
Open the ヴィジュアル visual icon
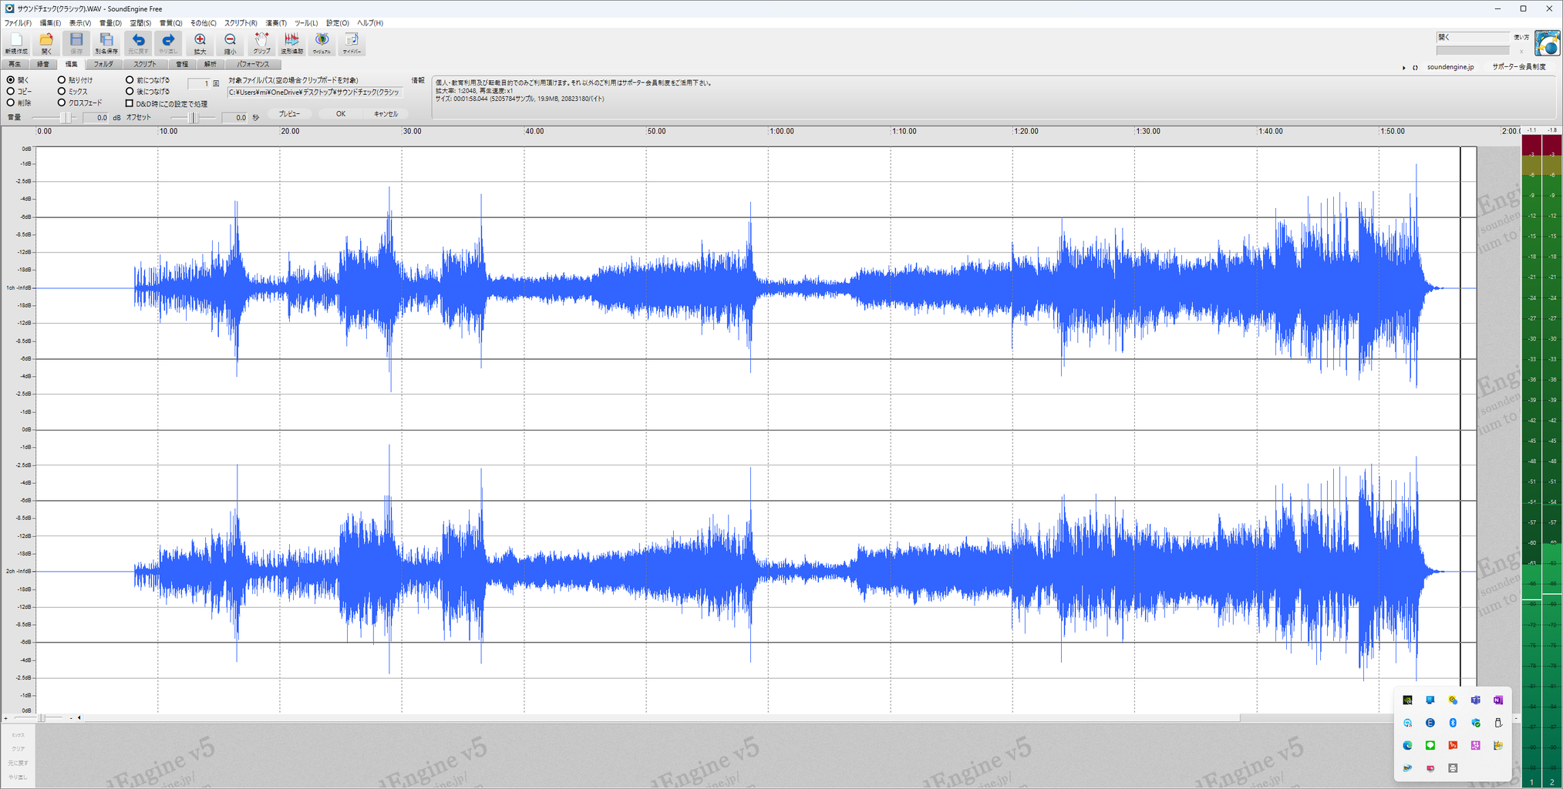[322, 43]
